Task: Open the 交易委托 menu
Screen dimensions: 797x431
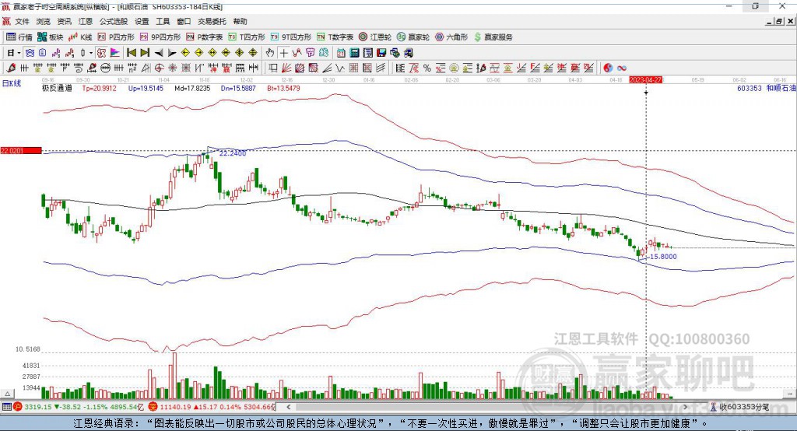Action: [x=212, y=21]
